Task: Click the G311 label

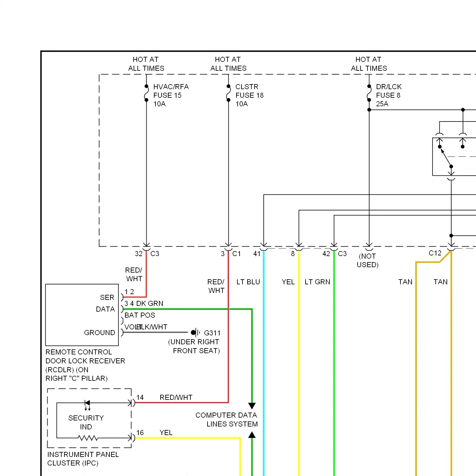Action: click(212, 333)
